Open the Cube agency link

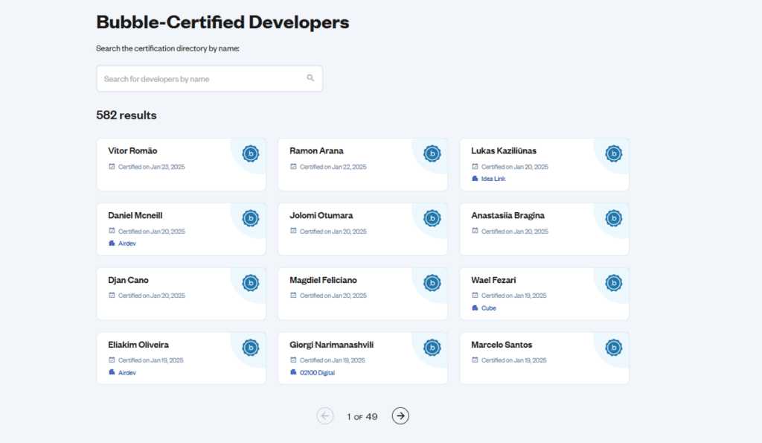(x=488, y=308)
